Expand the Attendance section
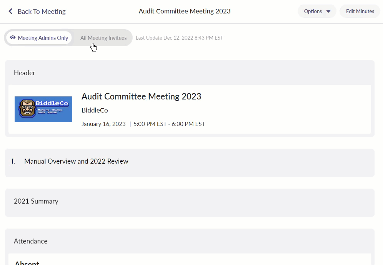 31,241
